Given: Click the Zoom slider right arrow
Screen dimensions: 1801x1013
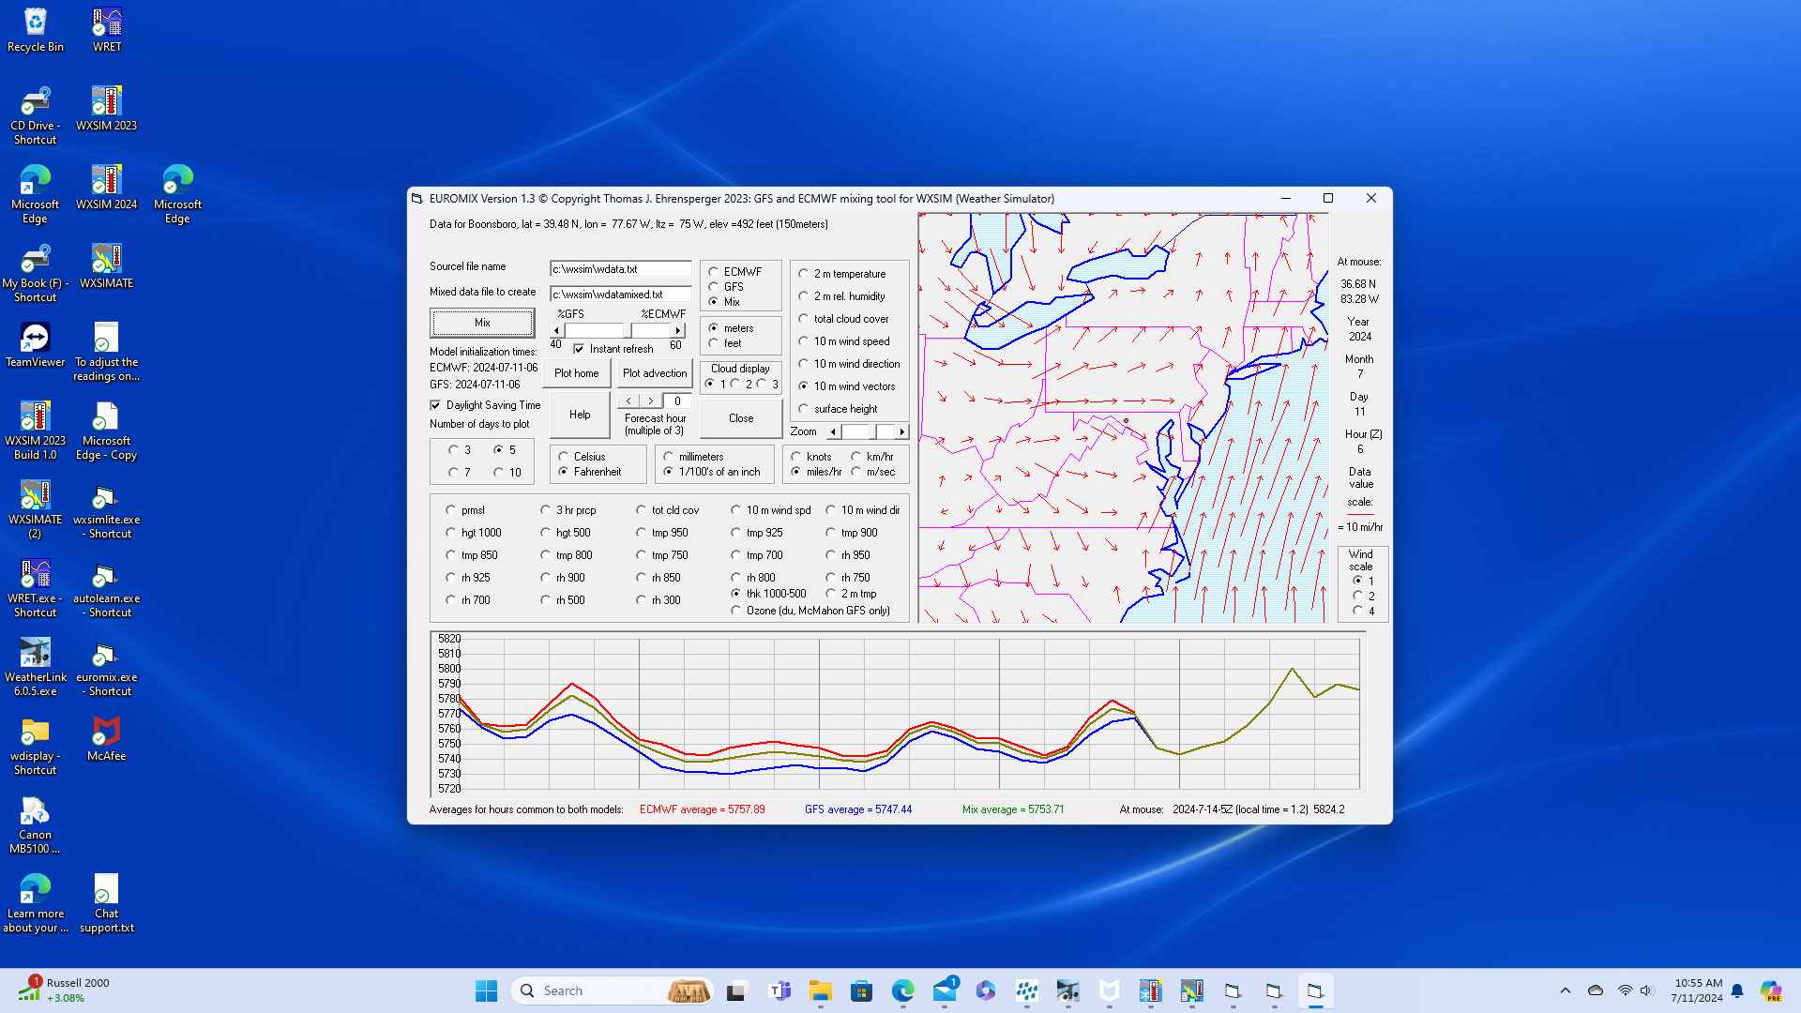Looking at the screenshot, I should pos(902,432).
